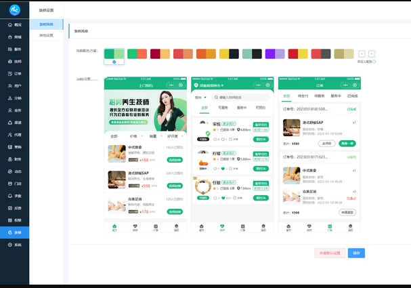The height and width of the screenshot is (288, 411).
Task: Choose the khaki and beige color scheme
Action: click(x=344, y=54)
